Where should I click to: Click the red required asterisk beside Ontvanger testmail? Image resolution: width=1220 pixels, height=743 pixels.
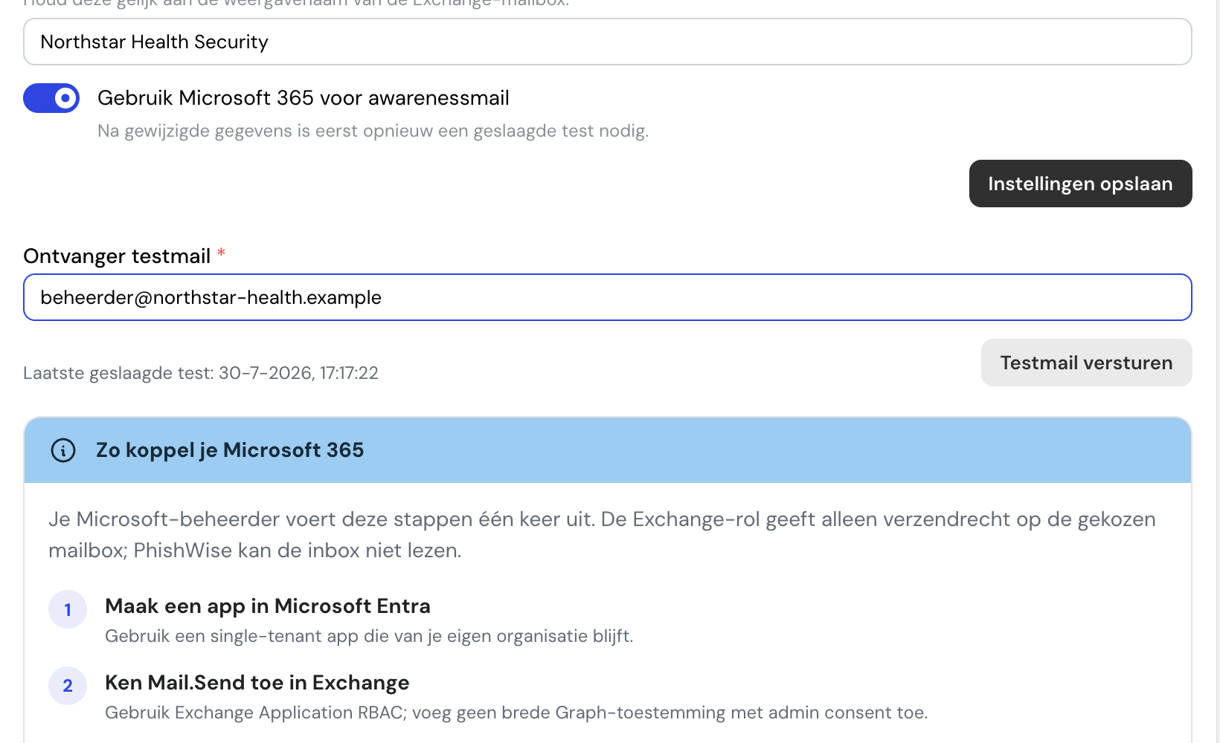(x=221, y=253)
